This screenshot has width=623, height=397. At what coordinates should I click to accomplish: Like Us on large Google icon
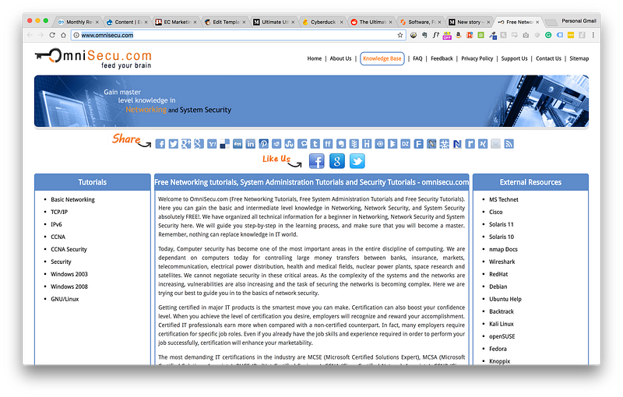click(x=337, y=161)
